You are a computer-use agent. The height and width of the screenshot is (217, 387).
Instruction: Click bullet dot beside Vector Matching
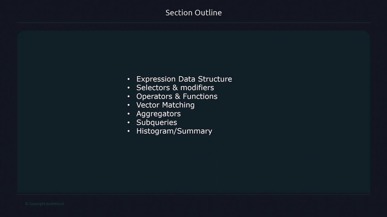pyautogui.click(x=128, y=105)
